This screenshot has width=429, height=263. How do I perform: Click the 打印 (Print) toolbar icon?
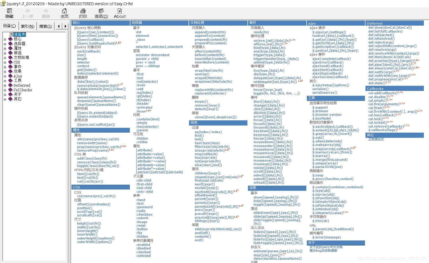pyautogui.click(x=83, y=11)
